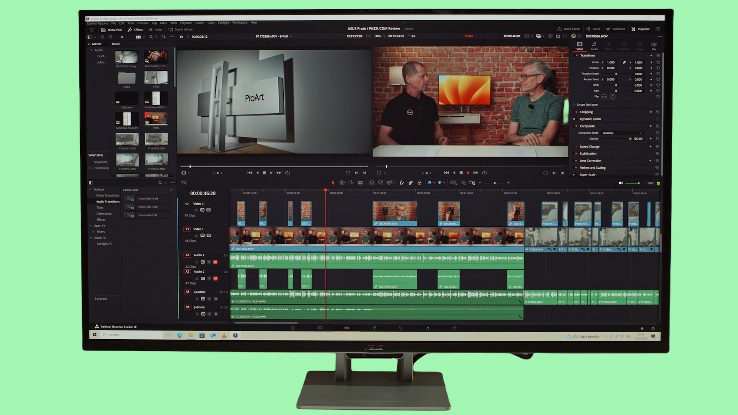The height and width of the screenshot is (415, 738).
Task: Toggle the timeline link clips icon
Action: pos(411,183)
